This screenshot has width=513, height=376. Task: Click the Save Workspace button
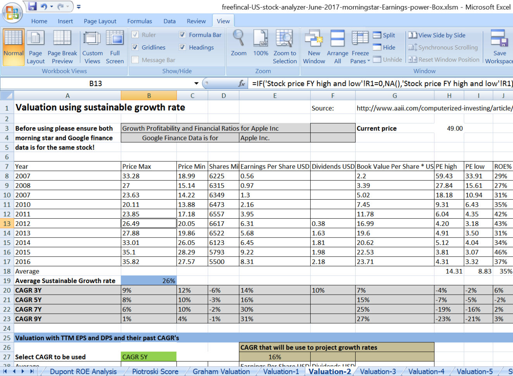point(499,47)
